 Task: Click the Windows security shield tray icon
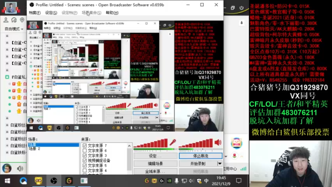[199, 181]
